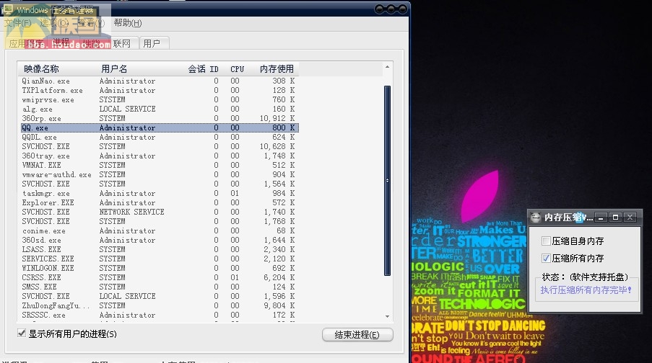Select the ZhuDongFangYu process row
The width and height of the screenshot is (652, 363).
[160, 306]
